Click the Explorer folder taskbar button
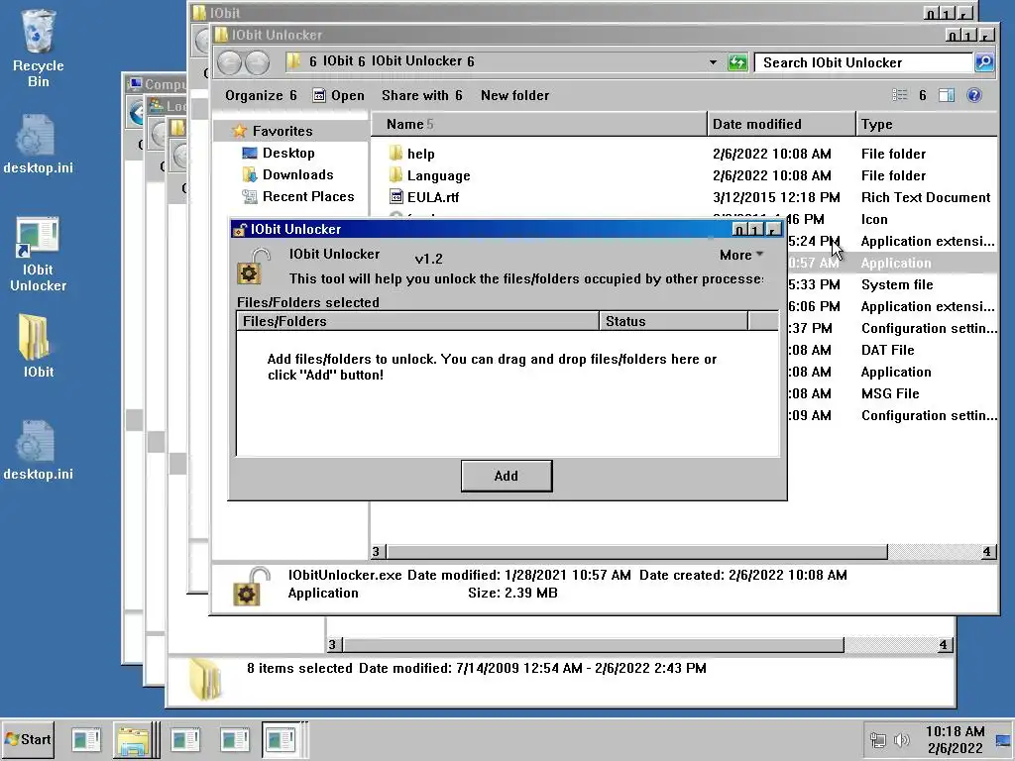Screen dimensions: 1015x761 point(136,739)
